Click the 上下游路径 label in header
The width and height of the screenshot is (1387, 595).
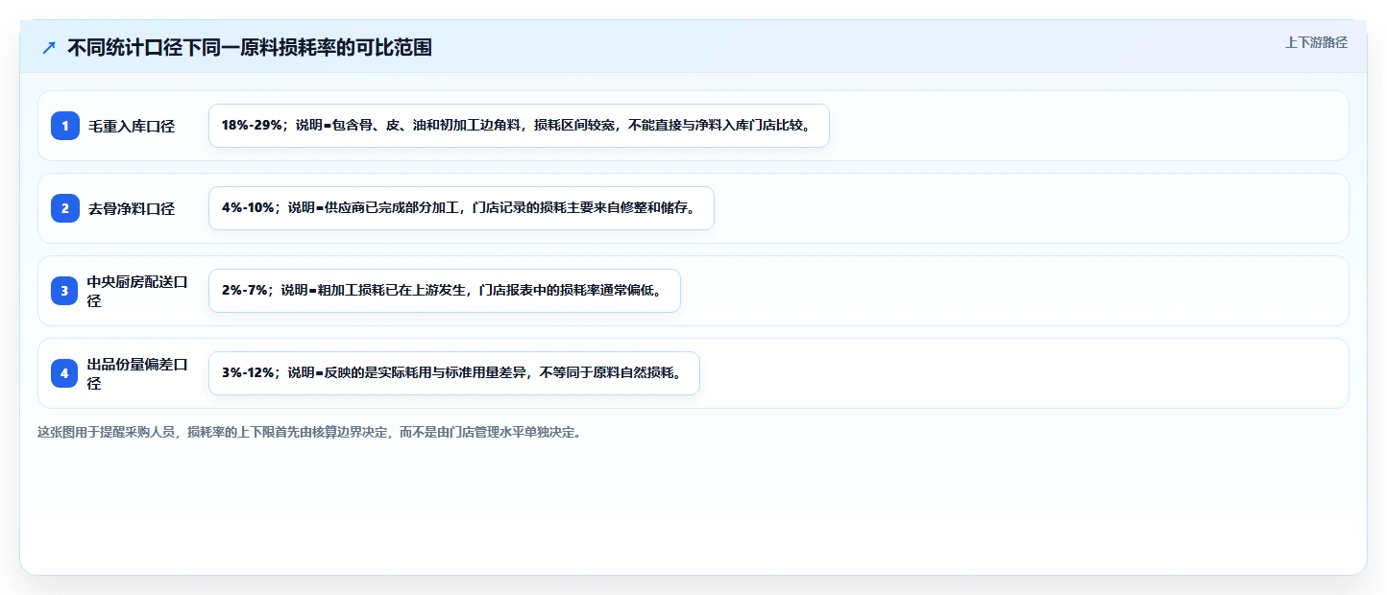(x=1317, y=42)
